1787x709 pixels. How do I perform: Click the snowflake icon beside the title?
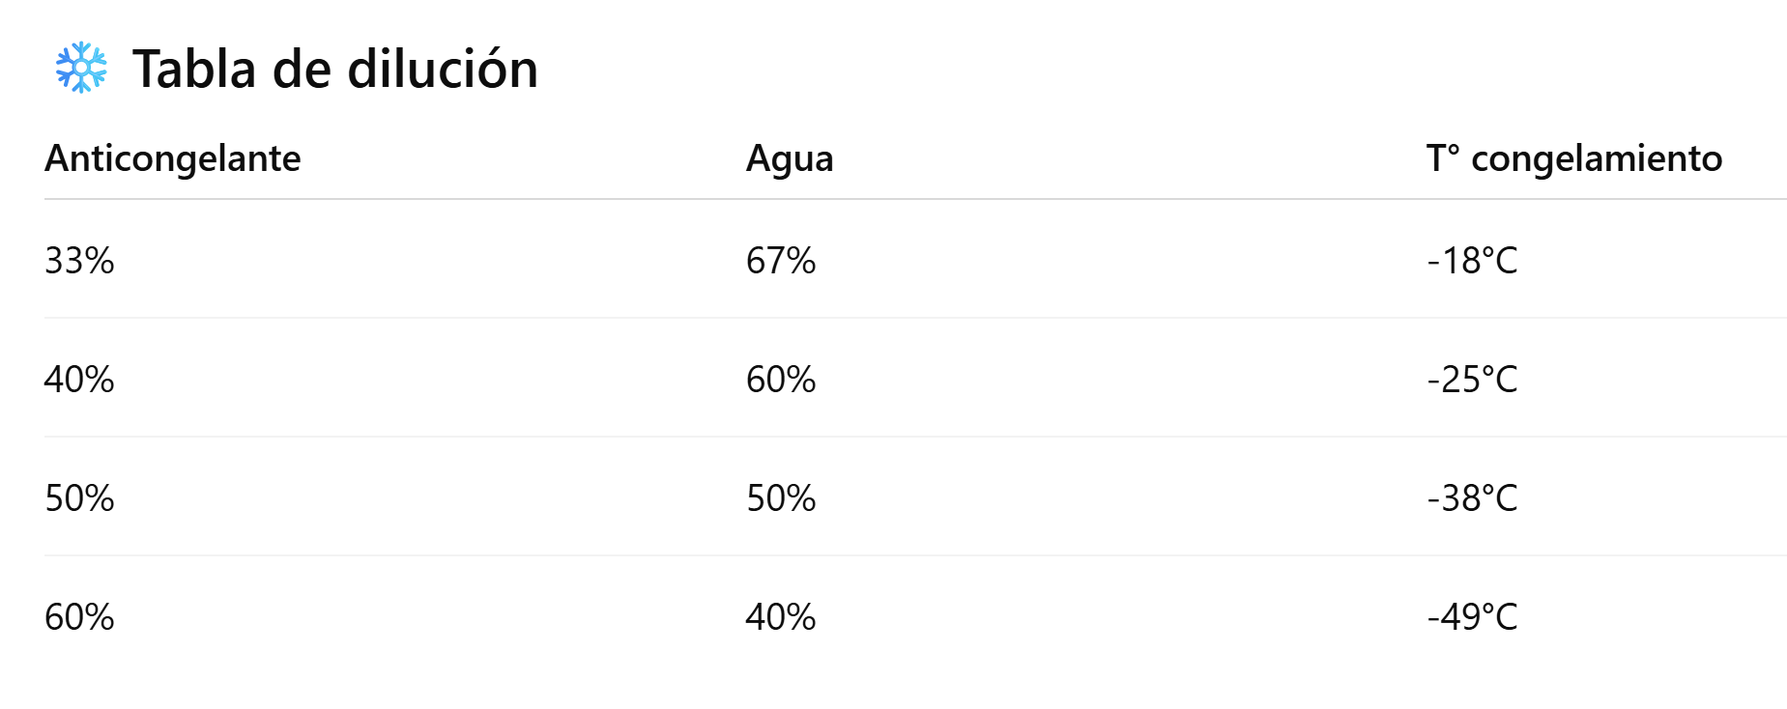(81, 68)
